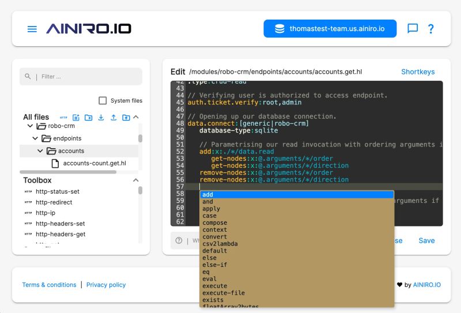Viewport: 461px width, 313px height.
Task: Choose 'and' from autocomplete list
Action: [297, 202]
